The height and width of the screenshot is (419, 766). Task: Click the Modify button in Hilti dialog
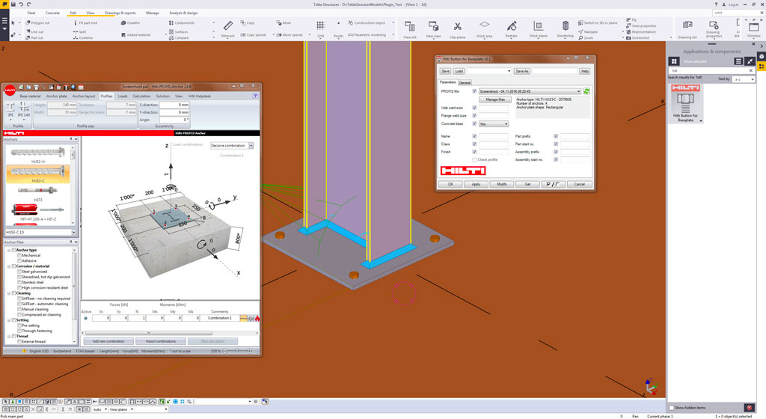[x=502, y=183]
